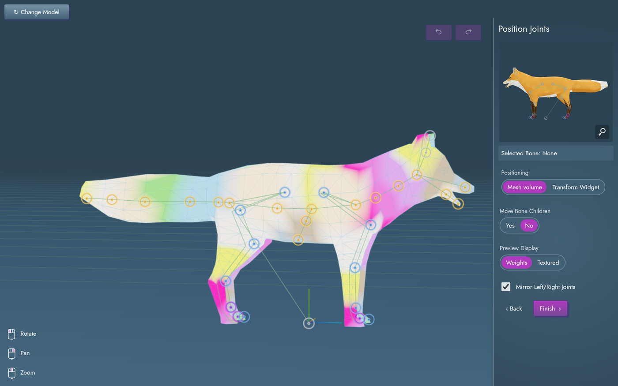Click the redo arrow button
This screenshot has width=618, height=386.
[x=468, y=32]
